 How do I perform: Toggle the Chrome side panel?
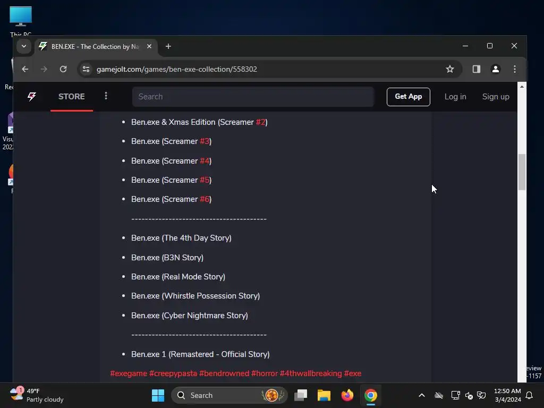click(477, 69)
